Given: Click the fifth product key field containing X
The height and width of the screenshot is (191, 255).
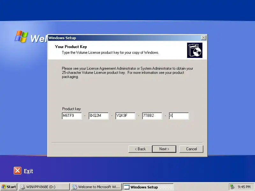Looking at the screenshot, I should click(179, 116).
